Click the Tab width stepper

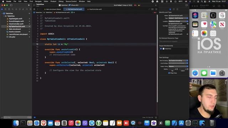point(177,69)
